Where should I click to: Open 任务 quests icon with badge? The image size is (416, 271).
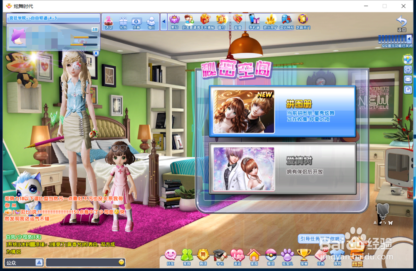pyautogui.click(x=321, y=257)
